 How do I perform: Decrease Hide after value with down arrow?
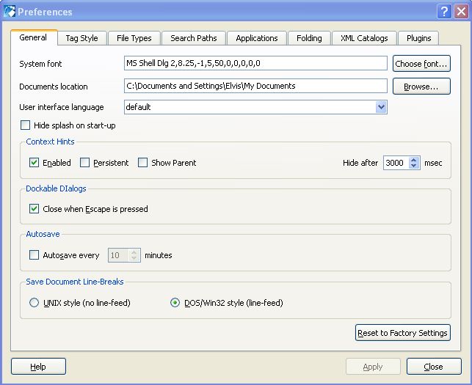tap(414, 166)
